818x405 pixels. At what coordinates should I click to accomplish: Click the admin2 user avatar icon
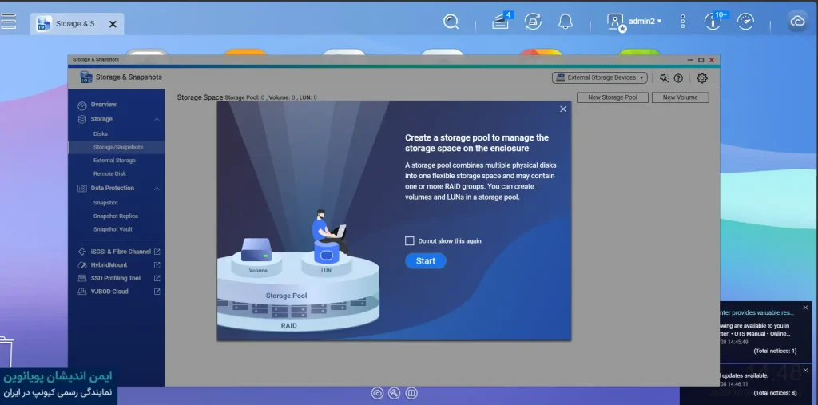click(616, 22)
